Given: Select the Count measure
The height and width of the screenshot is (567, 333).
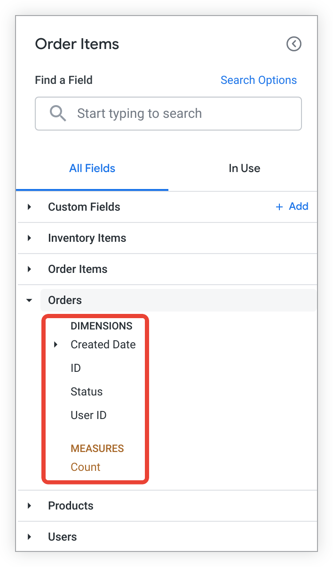Looking at the screenshot, I should click(x=85, y=467).
